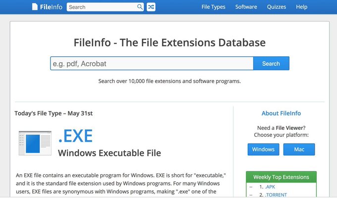Go to the Quizzes page
Screen dimensions: 337x198
pos(277,7)
